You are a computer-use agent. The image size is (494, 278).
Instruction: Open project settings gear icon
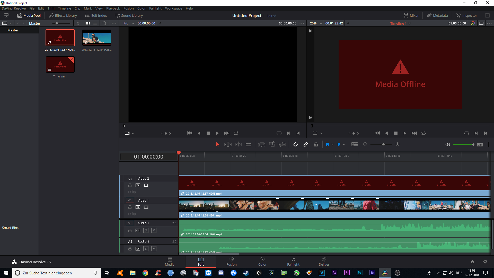tap(485, 262)
